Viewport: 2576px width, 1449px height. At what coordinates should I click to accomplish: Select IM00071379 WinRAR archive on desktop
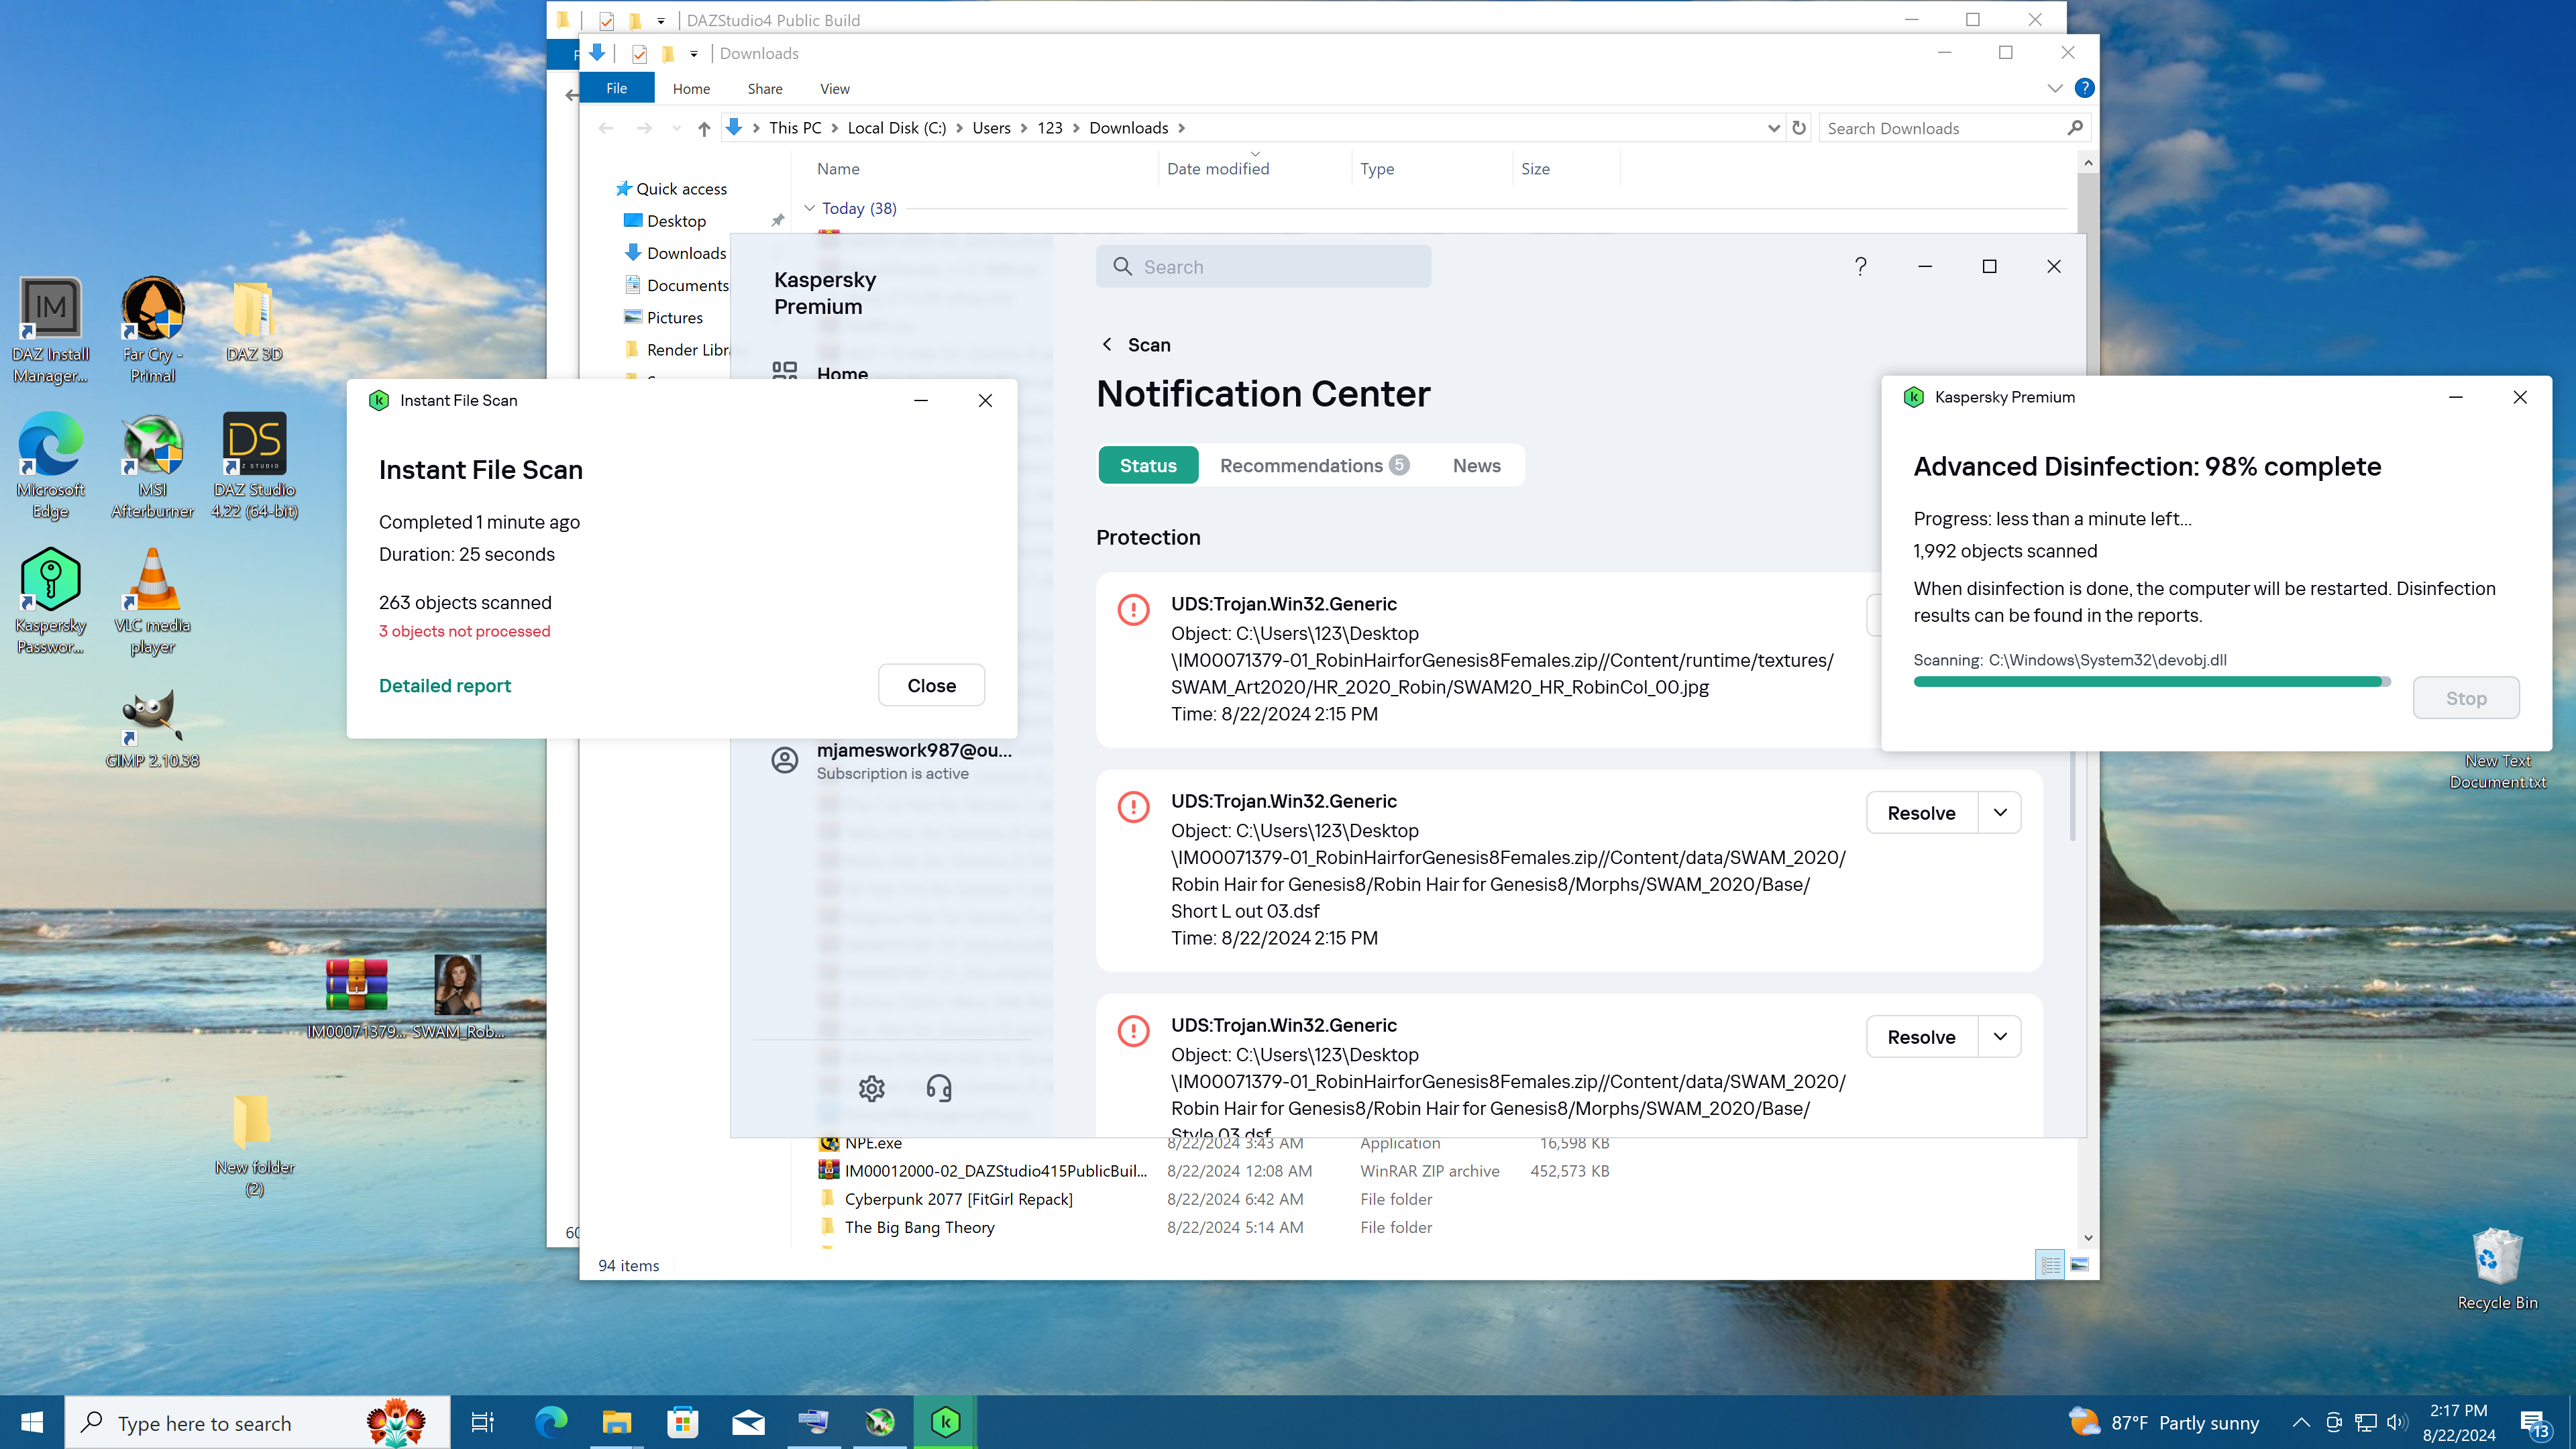[356, 998]
